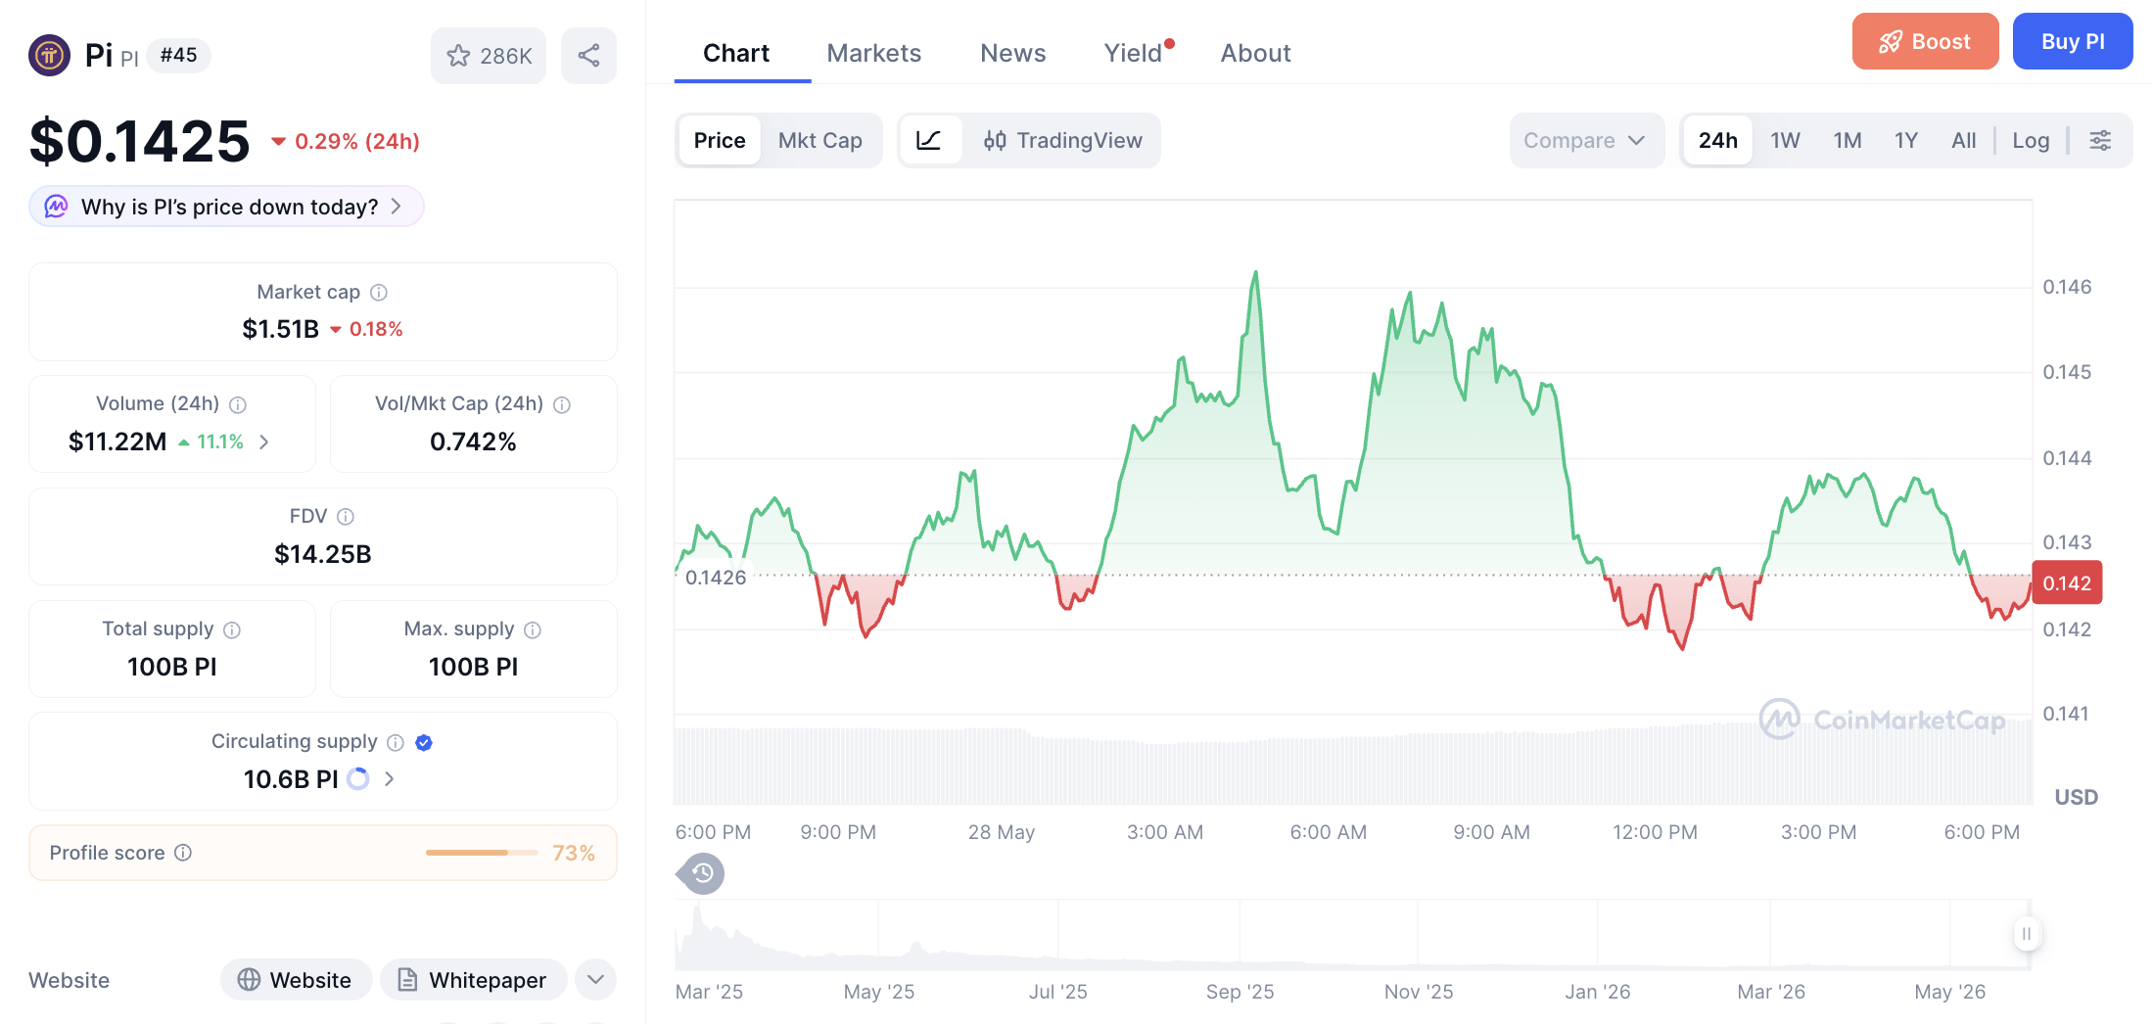This screenshot has height=1024, width=2152.
Task: Open the Compare dropdown
Action: (x=1586, y=140)
